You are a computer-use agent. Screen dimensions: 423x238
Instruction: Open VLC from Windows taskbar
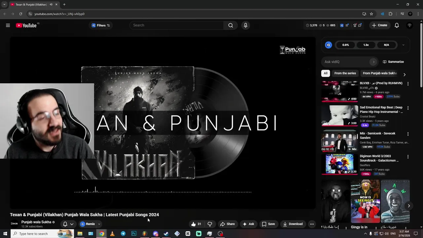[x=112, y=234]
